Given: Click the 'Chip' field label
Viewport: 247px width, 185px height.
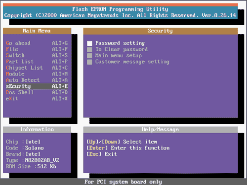Looking at the screenshot, I should point(12,142).
